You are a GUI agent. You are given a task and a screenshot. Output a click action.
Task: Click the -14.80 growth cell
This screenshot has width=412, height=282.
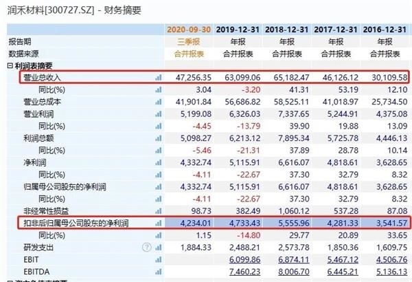249,235
